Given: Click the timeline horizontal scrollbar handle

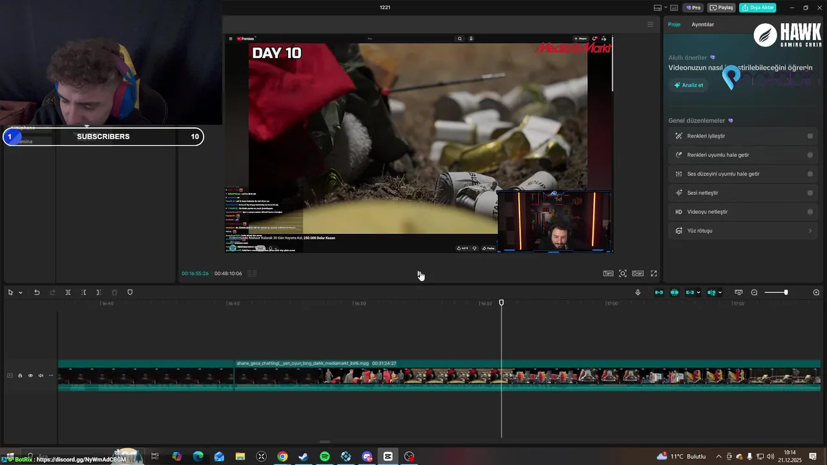Looking at the screenshot, I should click(x=325, y=442).
